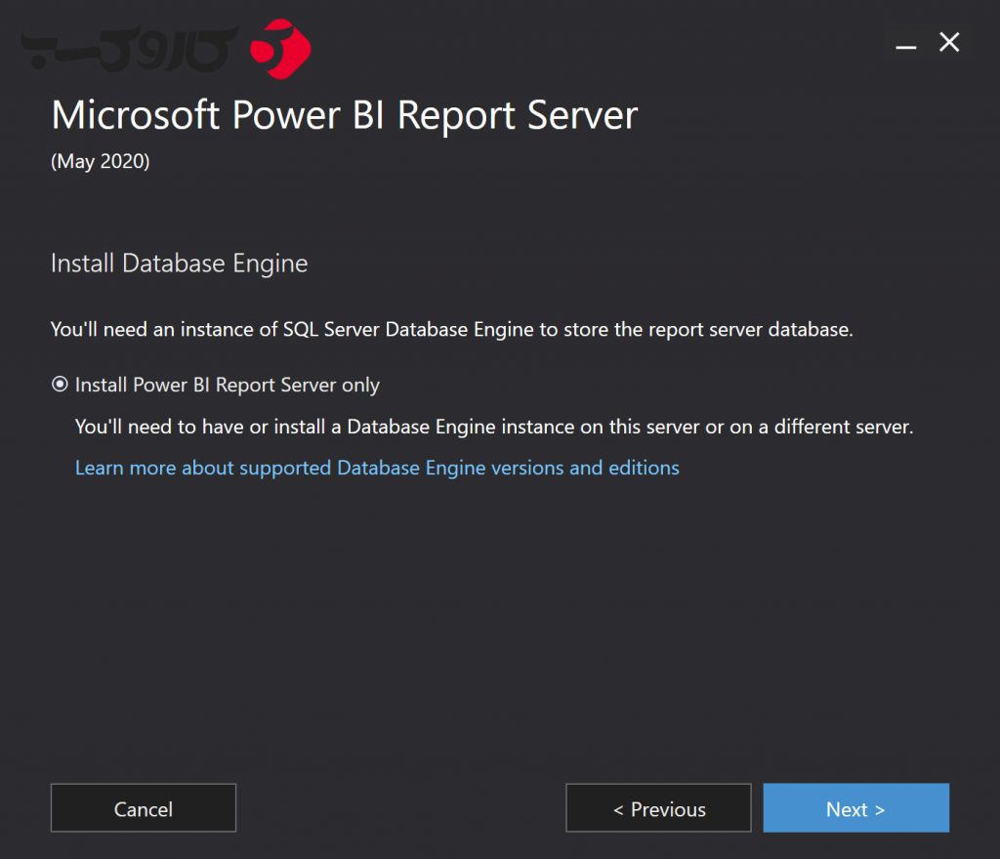The width and height of the screenshot is (1000, 859).
Task: Click the radio indicator beside the install option
Action: (59, 385)
